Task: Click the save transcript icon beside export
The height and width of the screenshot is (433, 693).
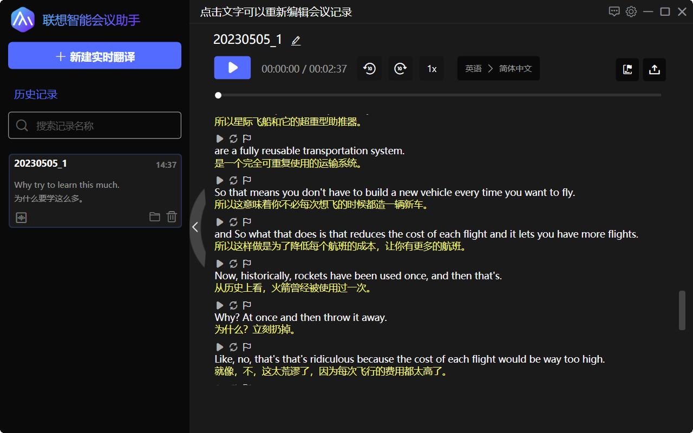Action: tap(627, 70)
